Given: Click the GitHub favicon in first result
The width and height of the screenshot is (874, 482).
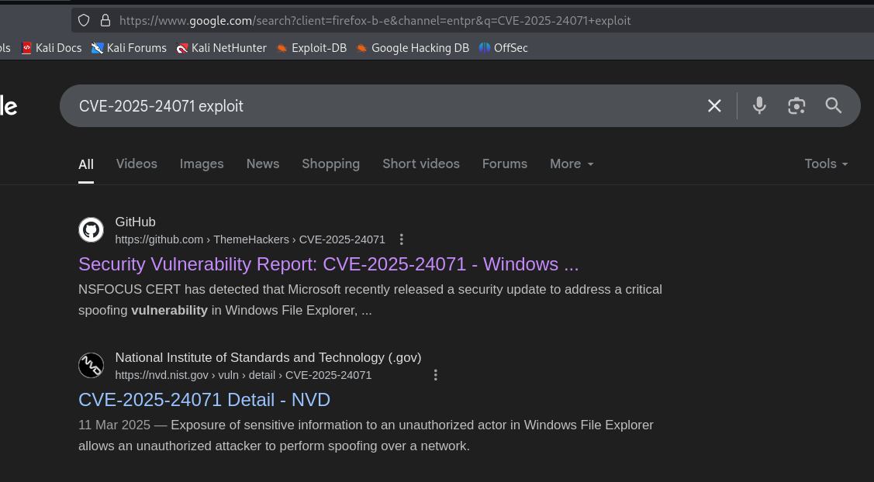Looking at the screenshot, I should (91, 229).
